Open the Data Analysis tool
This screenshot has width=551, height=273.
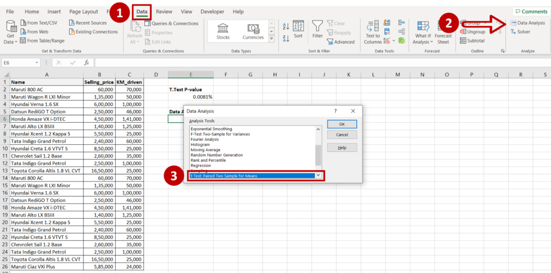[528, 23]
